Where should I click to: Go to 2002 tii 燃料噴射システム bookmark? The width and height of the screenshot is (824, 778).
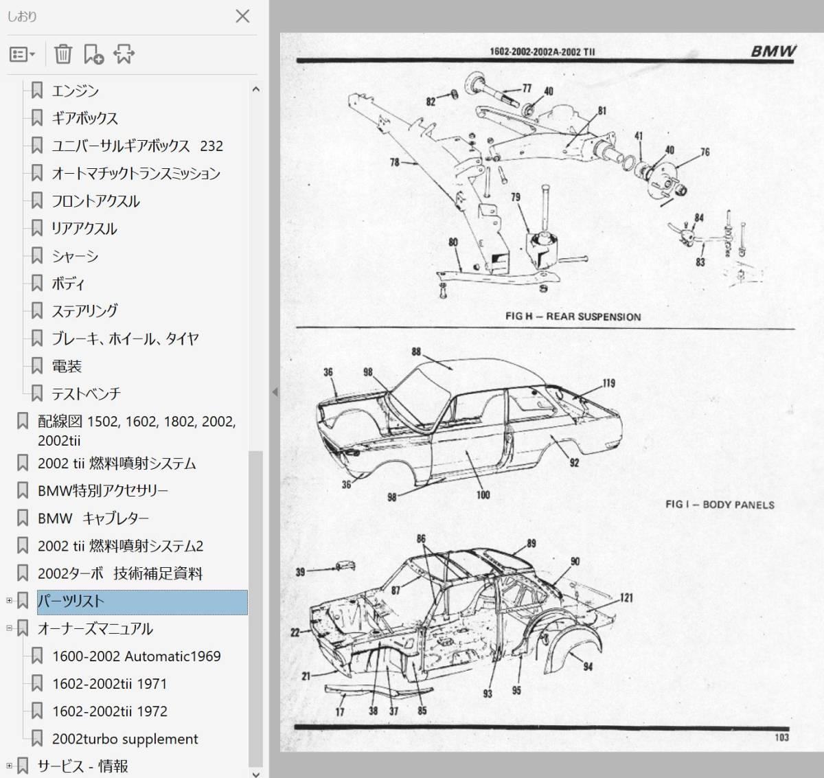point(117,463)
